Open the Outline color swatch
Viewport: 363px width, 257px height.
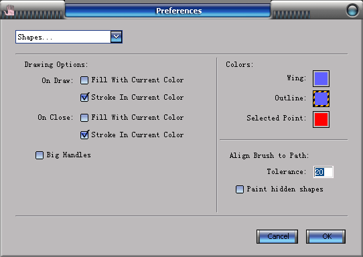[x=321, y=99]
